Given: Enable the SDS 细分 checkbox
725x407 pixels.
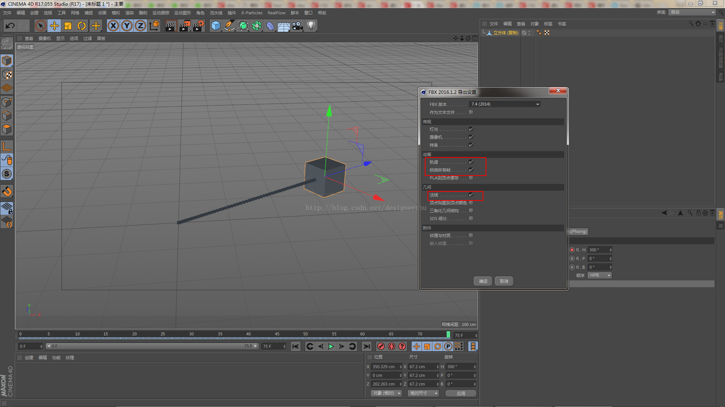Looking at the screenshot, I should click(x=471, y=219).
